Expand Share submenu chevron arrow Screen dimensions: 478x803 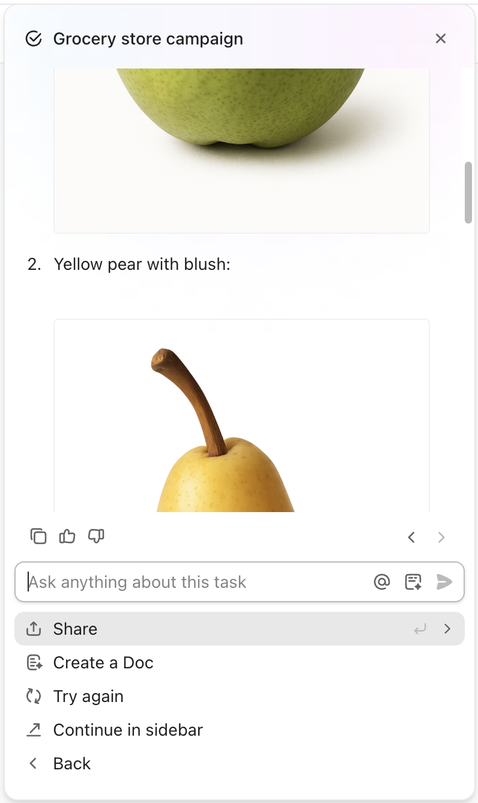pos(447,629)
